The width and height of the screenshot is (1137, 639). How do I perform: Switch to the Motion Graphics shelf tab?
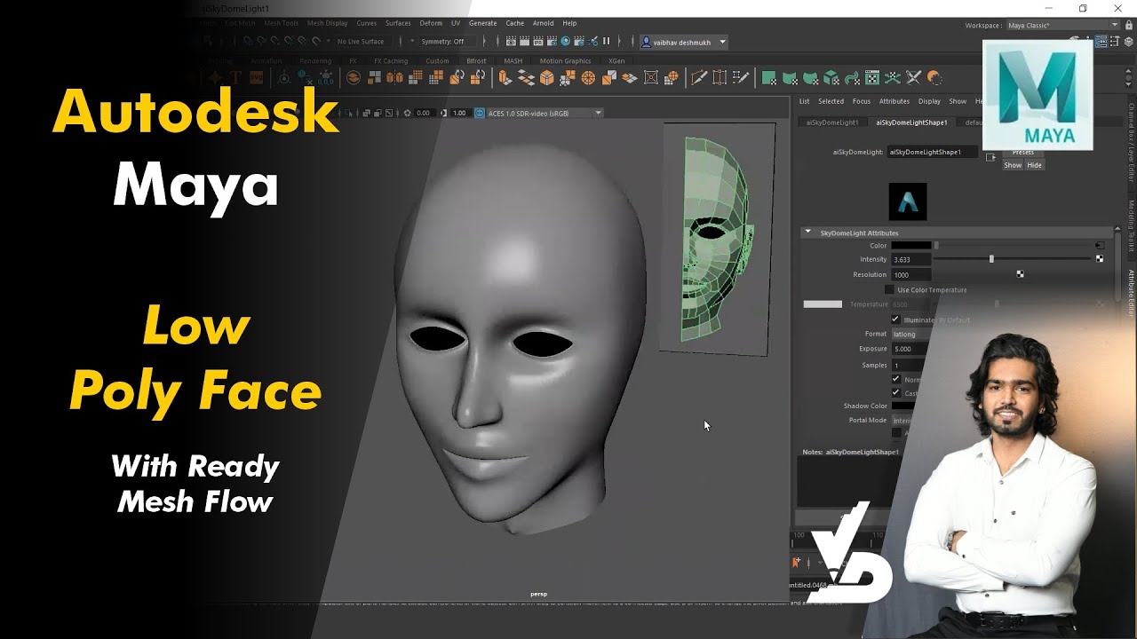565,61
